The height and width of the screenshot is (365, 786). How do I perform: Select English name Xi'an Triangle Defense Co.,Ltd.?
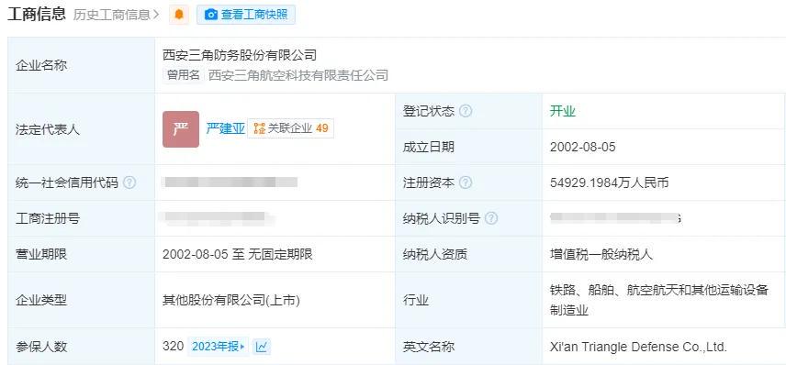(638, 347)
